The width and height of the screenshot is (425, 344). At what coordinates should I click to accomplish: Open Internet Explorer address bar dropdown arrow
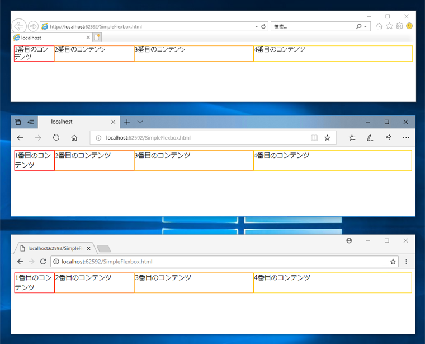[x=257, y=26]
